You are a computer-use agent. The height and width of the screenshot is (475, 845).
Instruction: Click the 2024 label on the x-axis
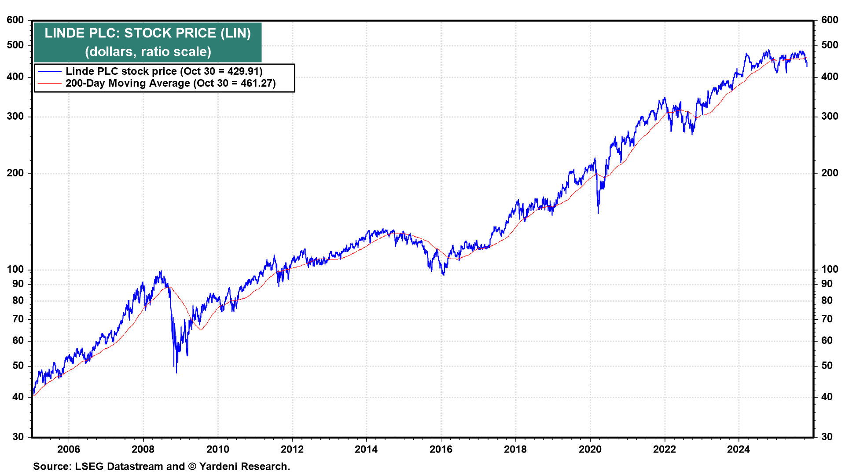pyautogui.click(x=738, y=449)
